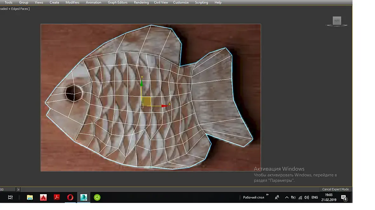Open the green circular app in taskbar
Viewport: 375px width, 210px height.
97,197
